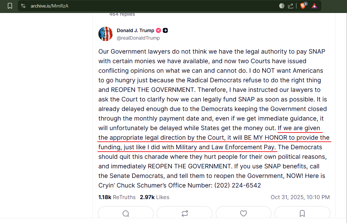Image resolution: width=347 pixels, height=223 pixels.
Task: View the 1.18k ReTruths count
Action: click(117, 197)
